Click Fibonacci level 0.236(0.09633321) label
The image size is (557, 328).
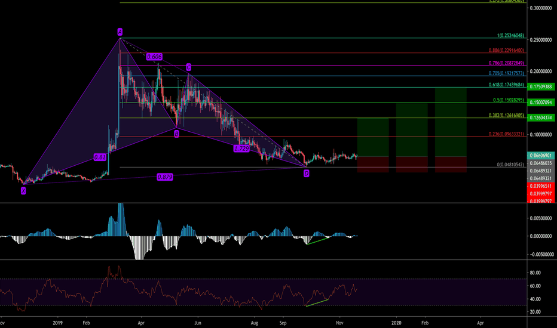pyautogui.click(x=506, y=134)
